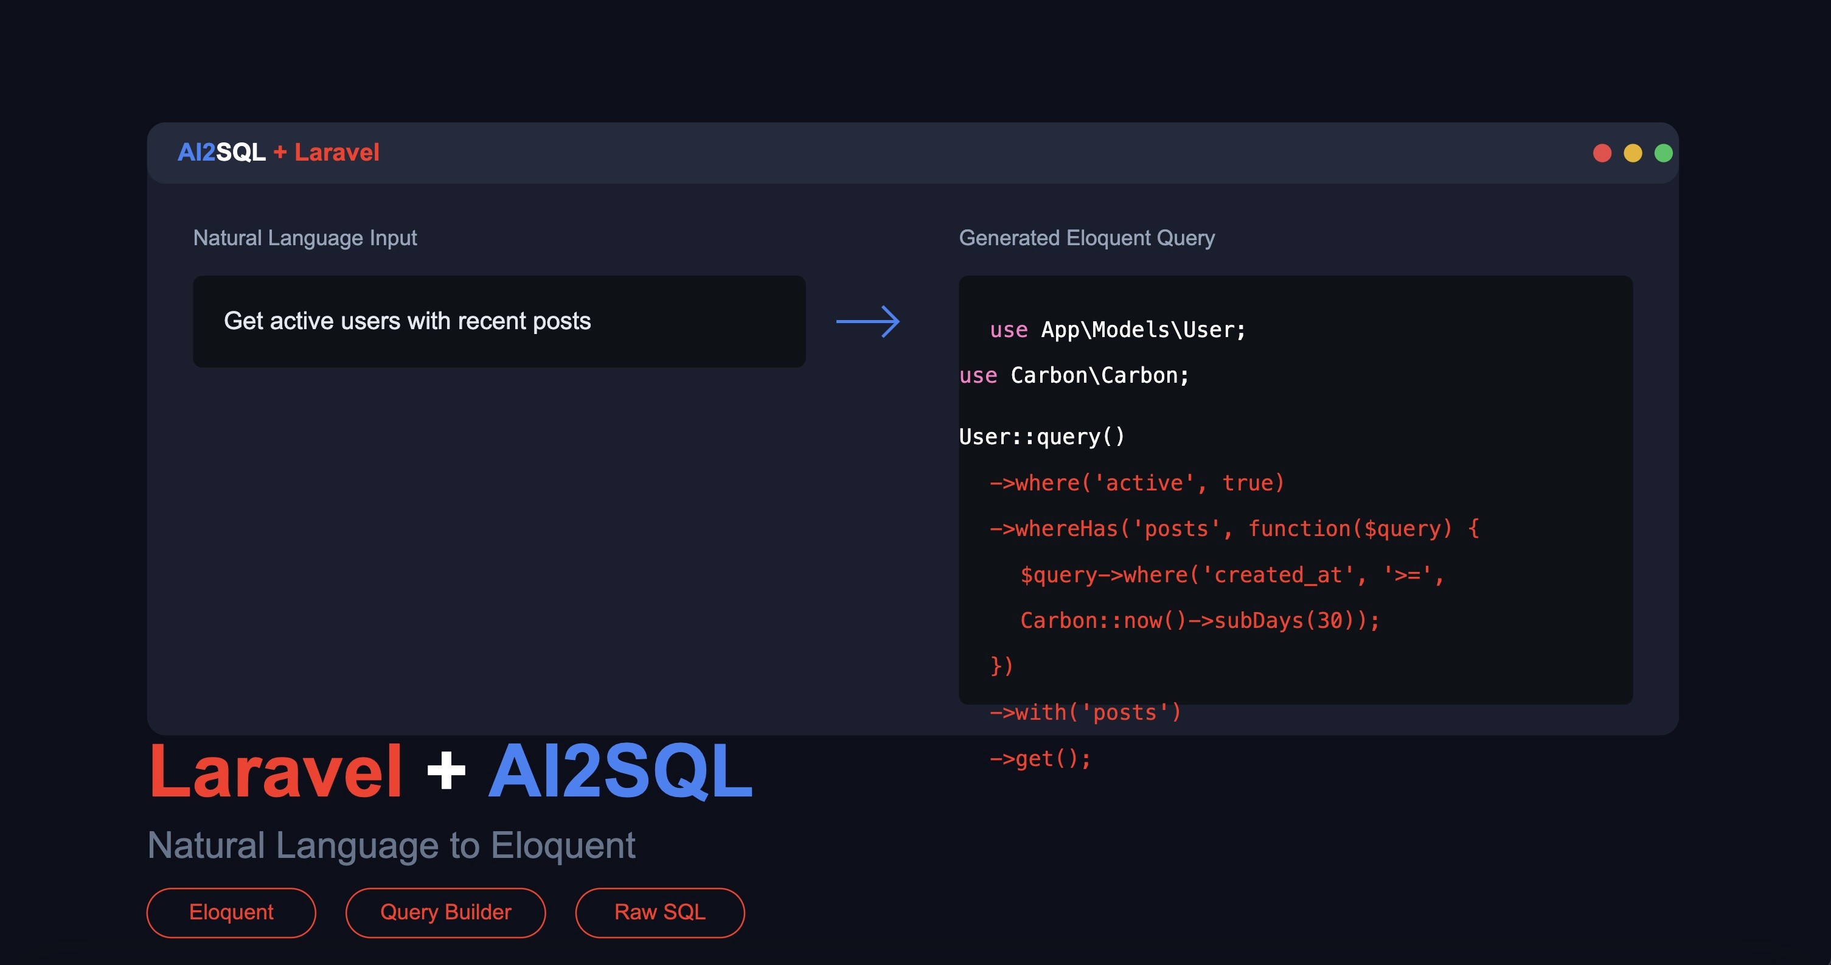Click the ->with('posts') code line
Image resolution: width=1831 pixels, height=965 pixels.
1085,712
